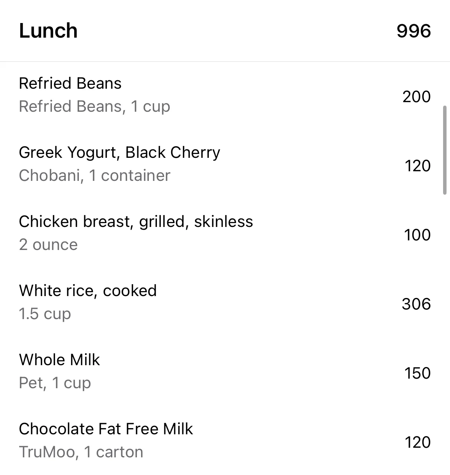Select White rice, cooked entry

(225, 303)
